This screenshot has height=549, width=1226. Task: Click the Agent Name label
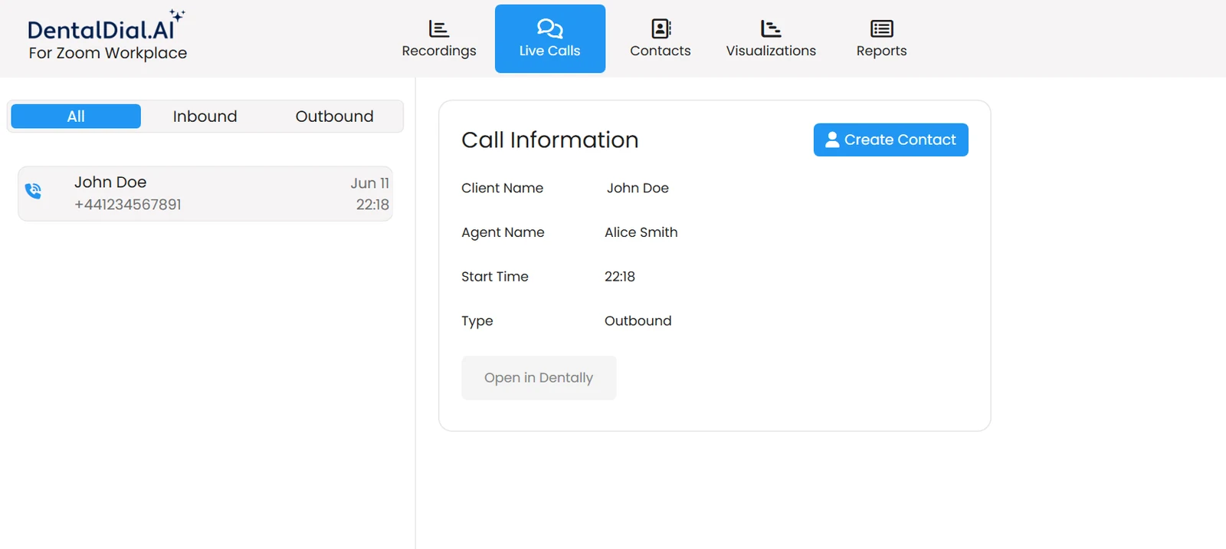[x=503, y=232]
